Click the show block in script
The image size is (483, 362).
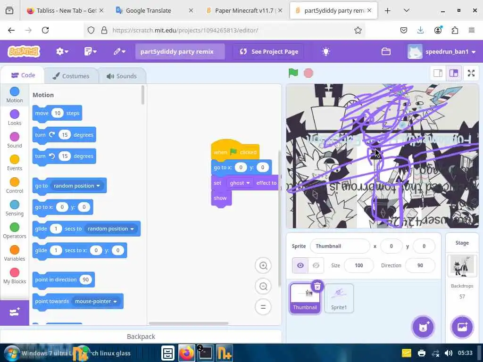coord(221,198)
